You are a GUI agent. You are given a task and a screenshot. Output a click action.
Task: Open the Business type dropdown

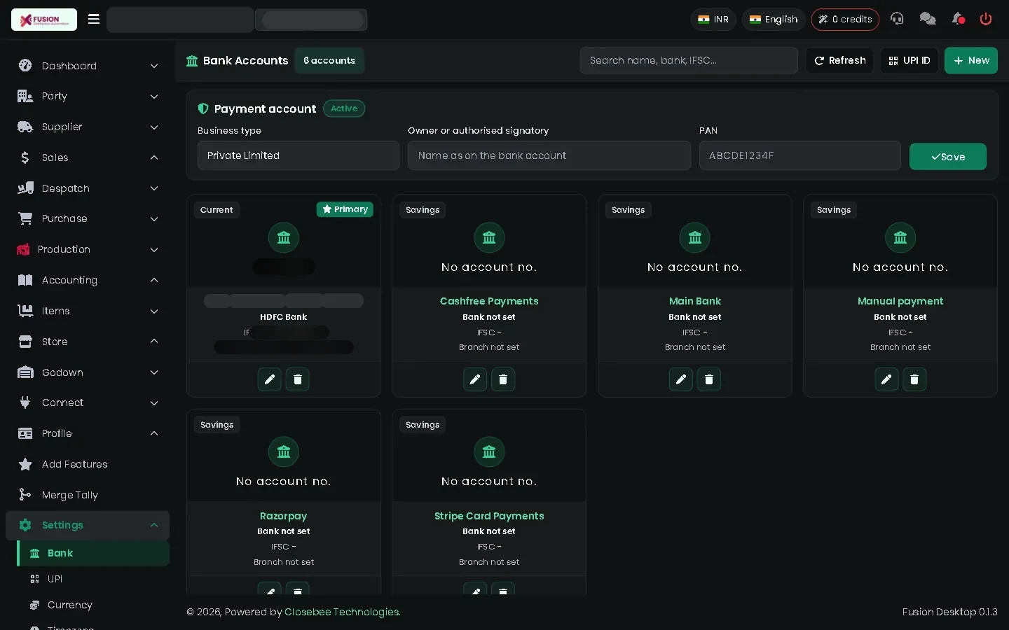point(298,155)
